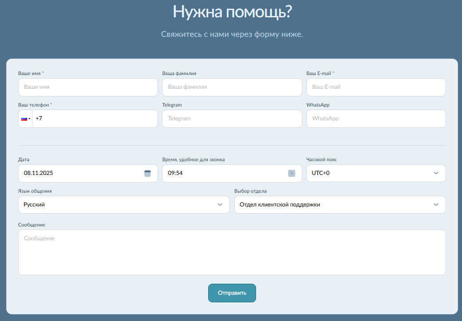Click the phone number field with +7

point(94,119)
